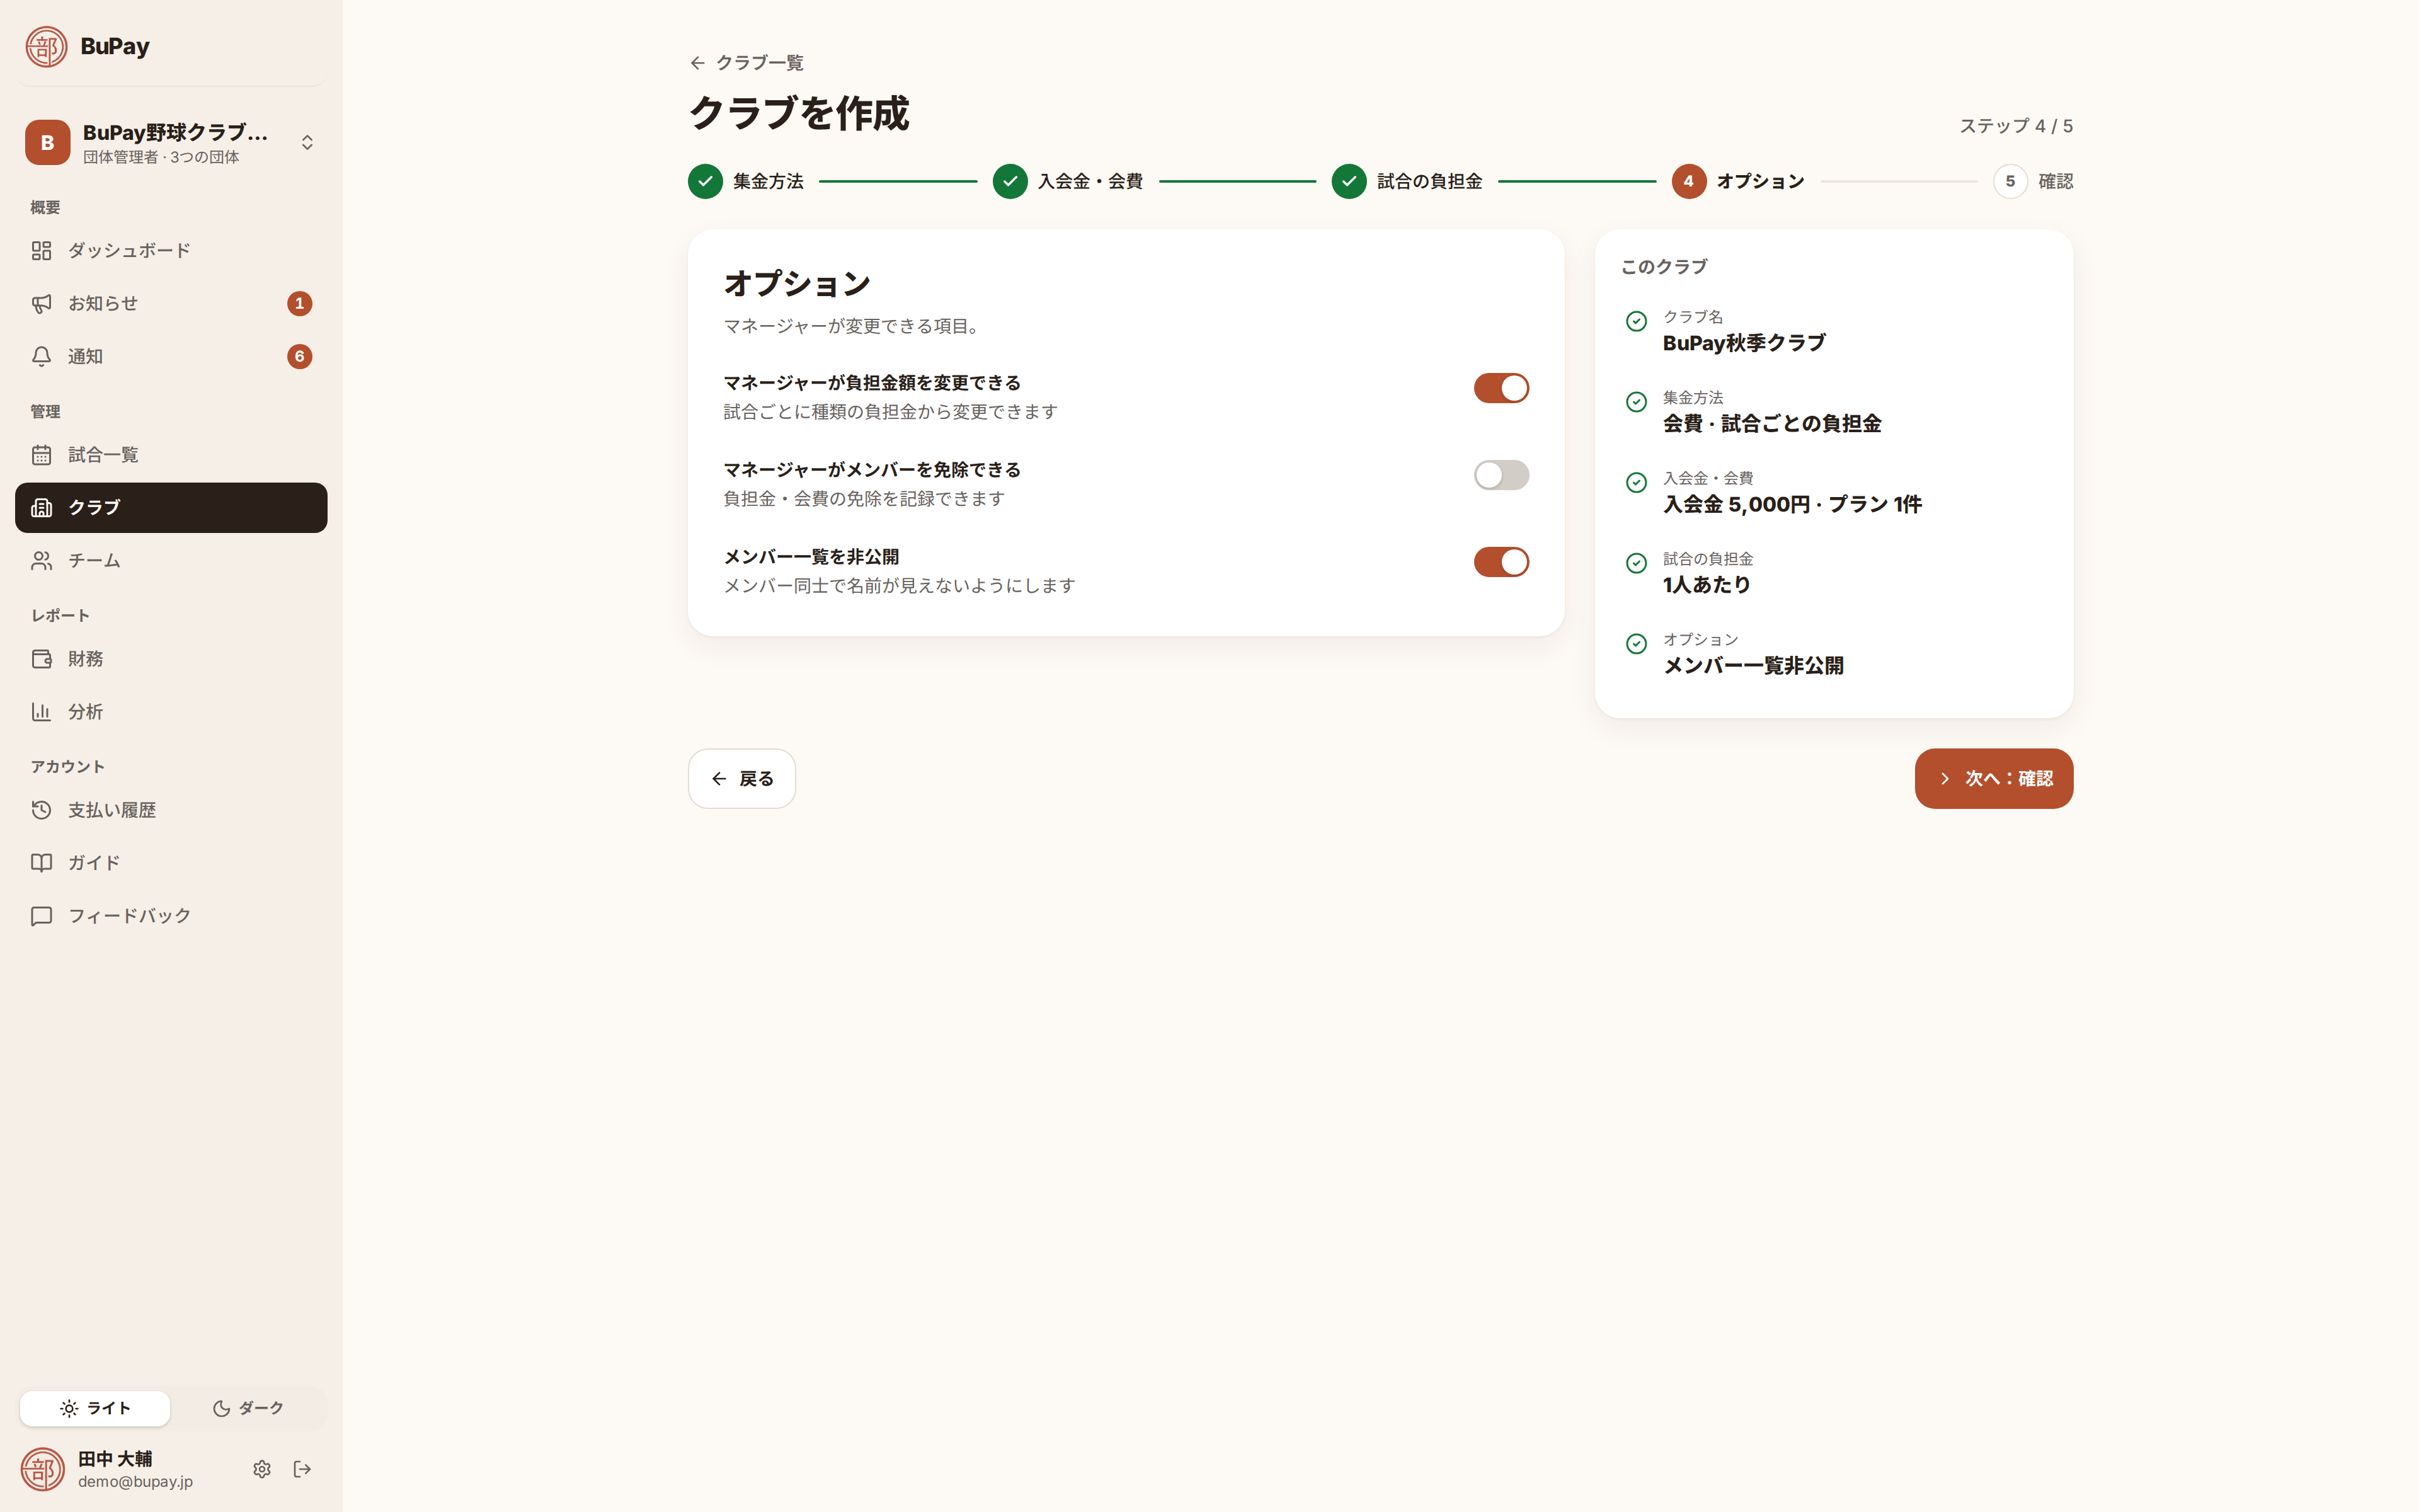Viewport: 2419px width, 1512px height.
Task: Click 次へ：確認 button
Action: [x=1994, y=779]
